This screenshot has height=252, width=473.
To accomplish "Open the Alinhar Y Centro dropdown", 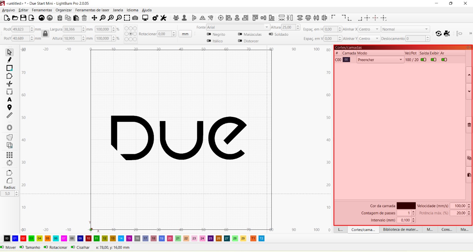I will click(369, 39).
